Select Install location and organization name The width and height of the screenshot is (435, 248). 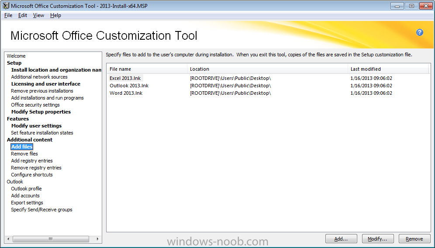tap(56, 70)
